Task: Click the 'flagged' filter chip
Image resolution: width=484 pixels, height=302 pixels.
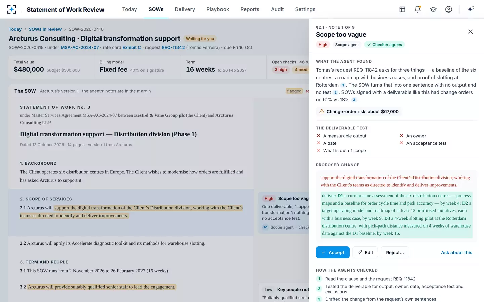Action: (294, 91)
